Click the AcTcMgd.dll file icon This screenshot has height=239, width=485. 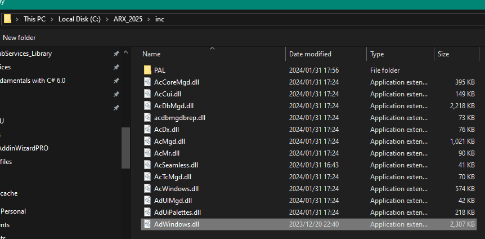click(x=148, y=177)
